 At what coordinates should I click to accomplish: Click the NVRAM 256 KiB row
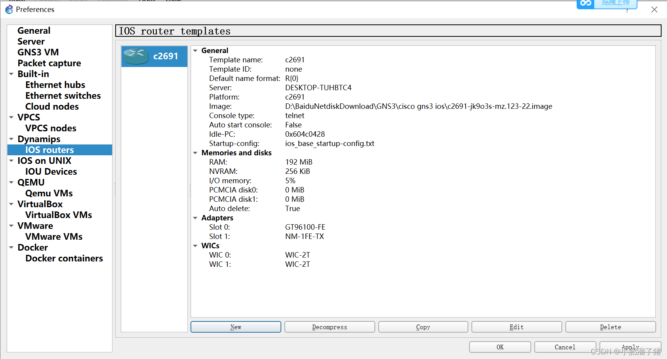click(423, 172)
